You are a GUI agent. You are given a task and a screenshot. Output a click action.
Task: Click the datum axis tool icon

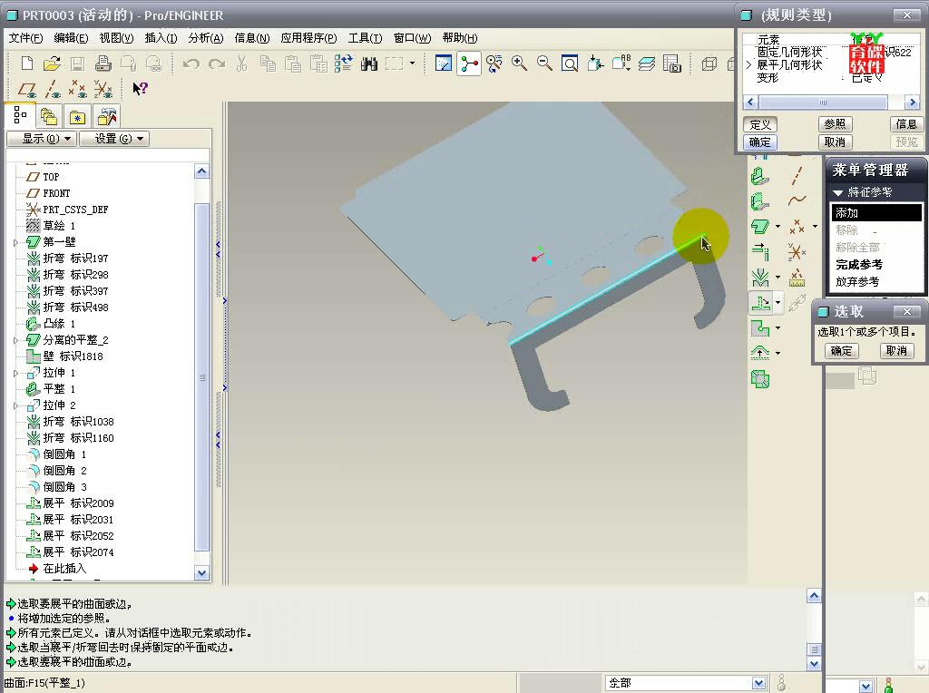[x=797, y=176]
